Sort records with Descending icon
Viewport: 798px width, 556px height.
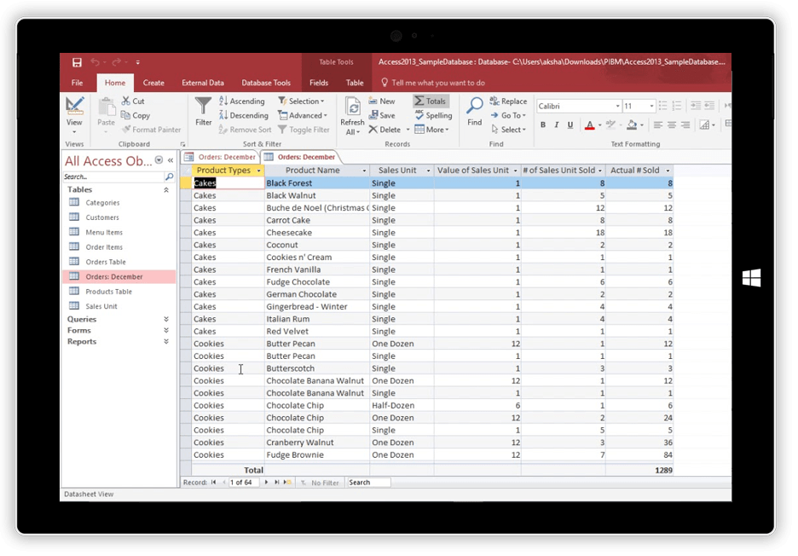(x=223, y=115)
